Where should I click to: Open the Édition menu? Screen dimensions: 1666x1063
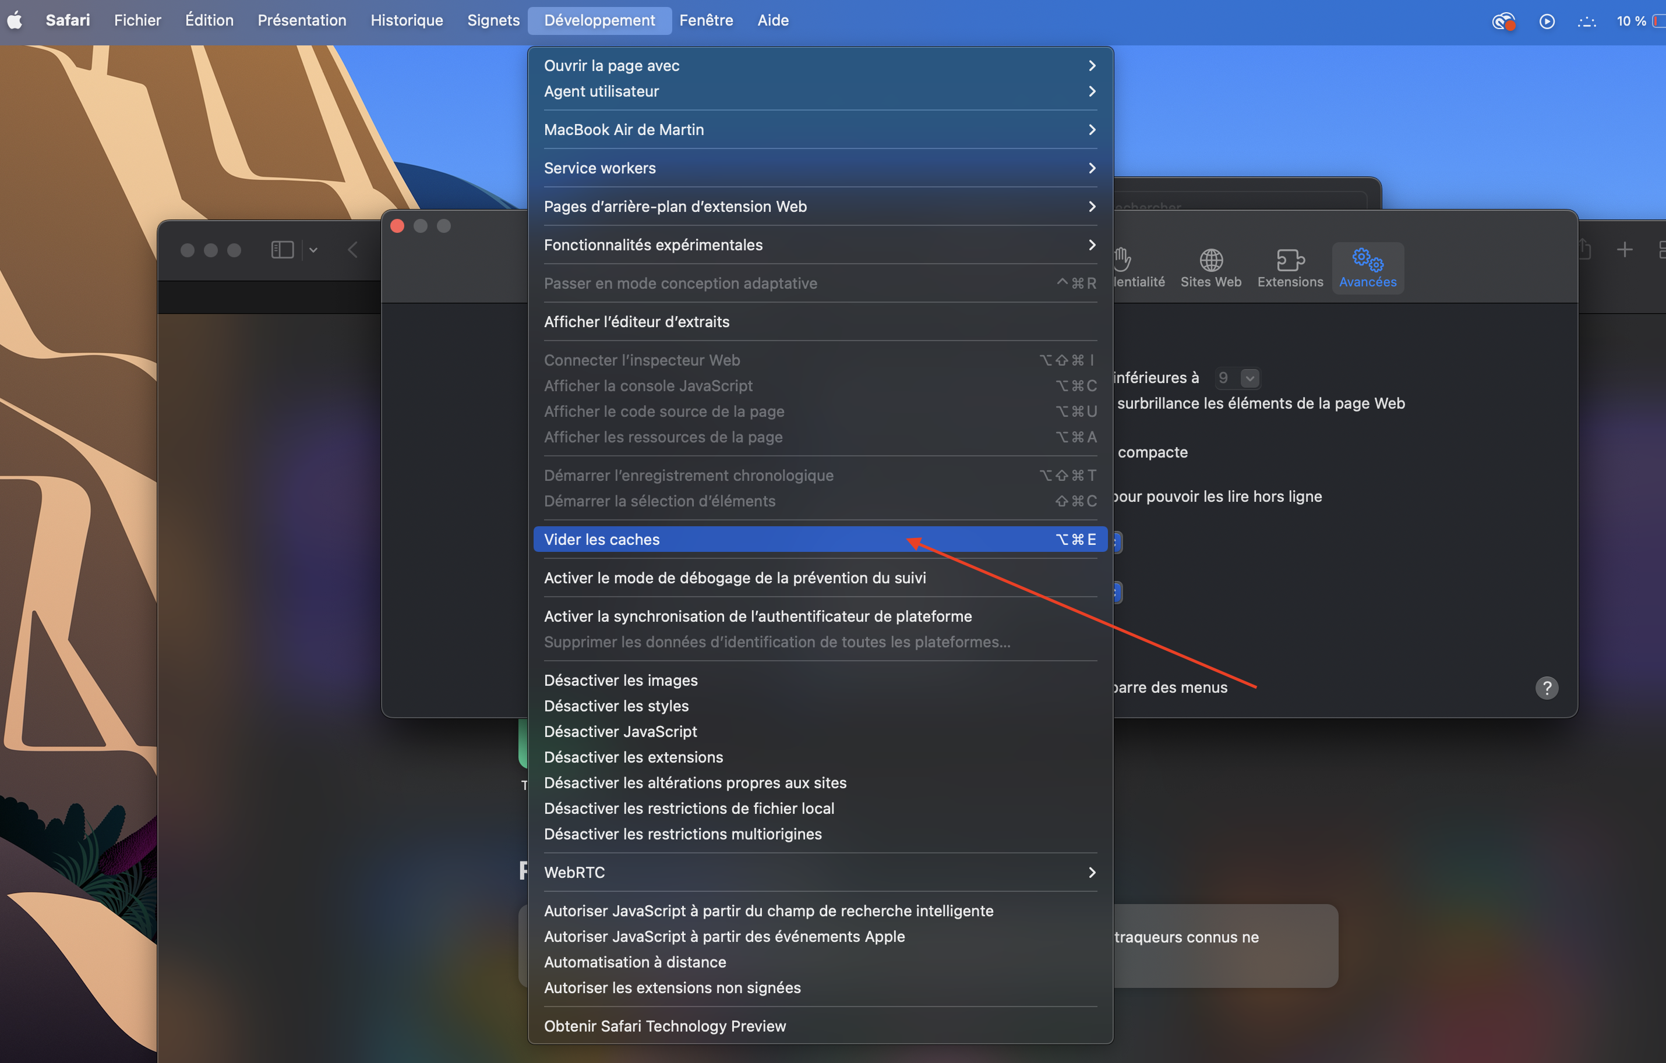pyautogui.click(x=210, y=20)
